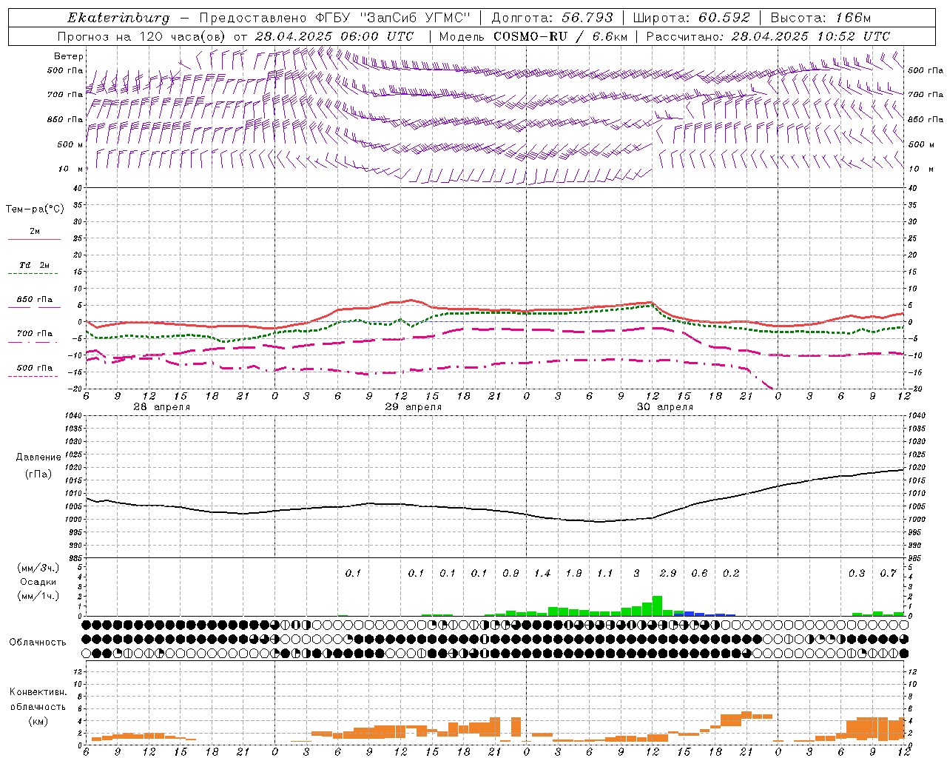Click the Осадки precipitation label
Screen dimensions: 947x758
38,582
